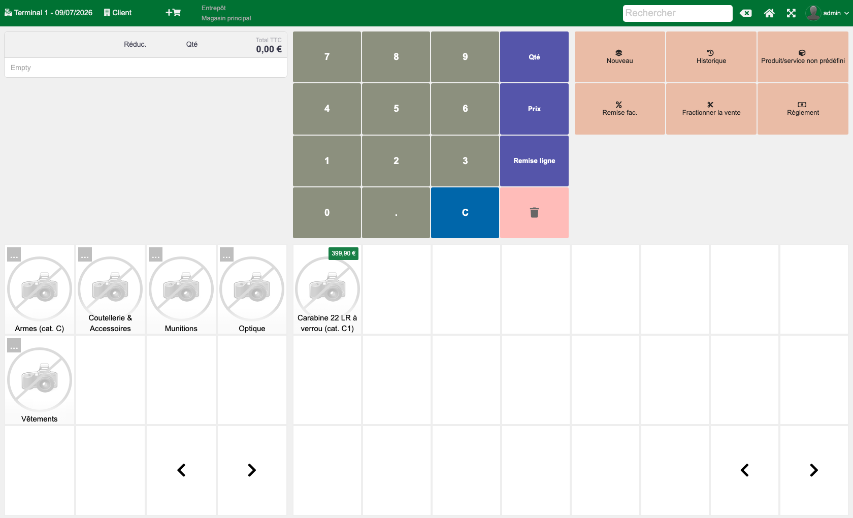Screen dimensions: 853x518
Task: Toggle fullscreen with the expand arrows icon
Action: [791, 13]
